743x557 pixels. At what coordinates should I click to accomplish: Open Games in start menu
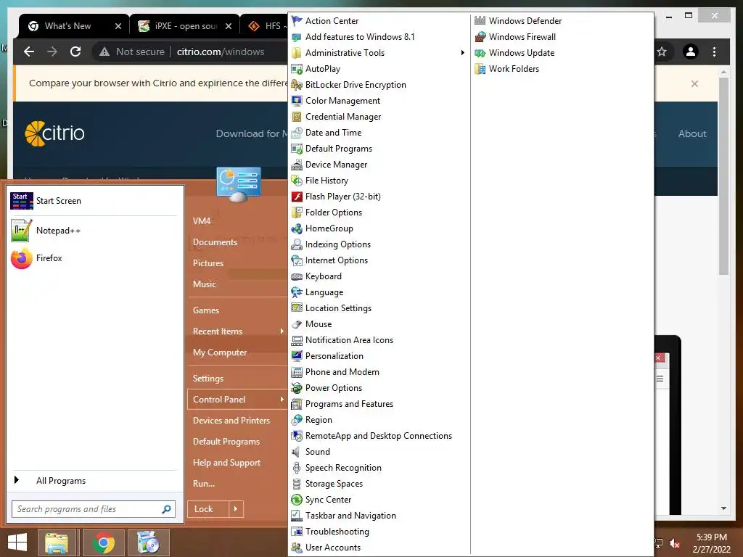(x=205, y=310)
